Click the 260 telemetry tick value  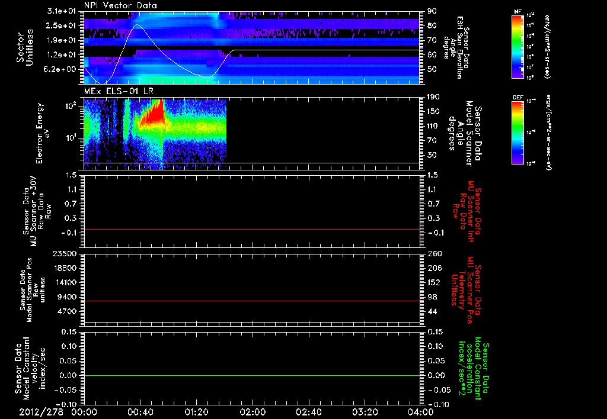click(435, 253)
